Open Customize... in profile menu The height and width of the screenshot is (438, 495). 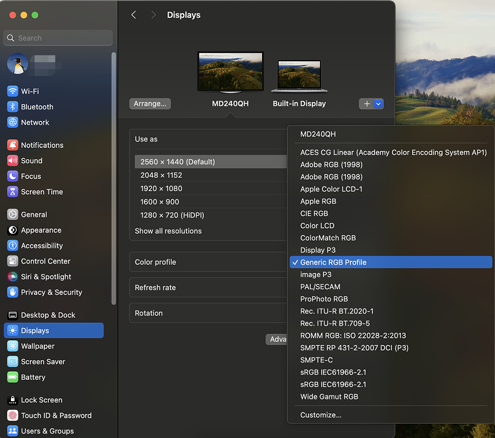pyautogui.click(x=391, y=415)
